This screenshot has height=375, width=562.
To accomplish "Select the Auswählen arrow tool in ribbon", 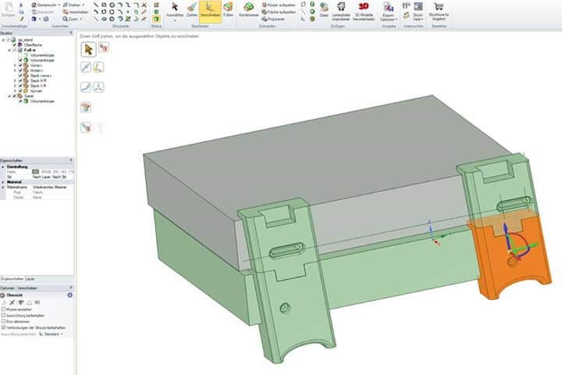I will coord(174,10).
